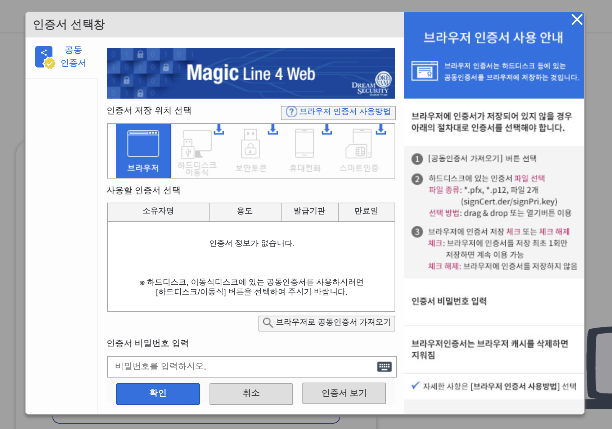Click the 확인 button
The image size is (612, 429).
click(158, 393)
